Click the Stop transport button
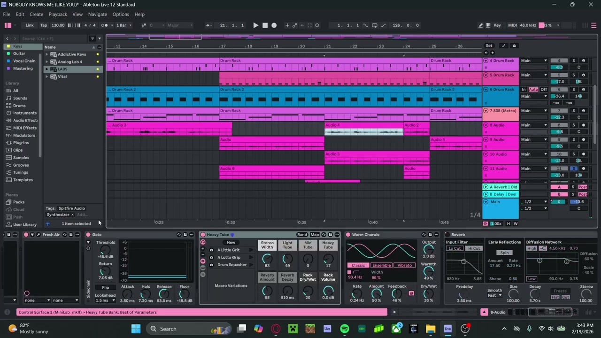The width and height of the screenshot is (601, 338). (265, 25)
